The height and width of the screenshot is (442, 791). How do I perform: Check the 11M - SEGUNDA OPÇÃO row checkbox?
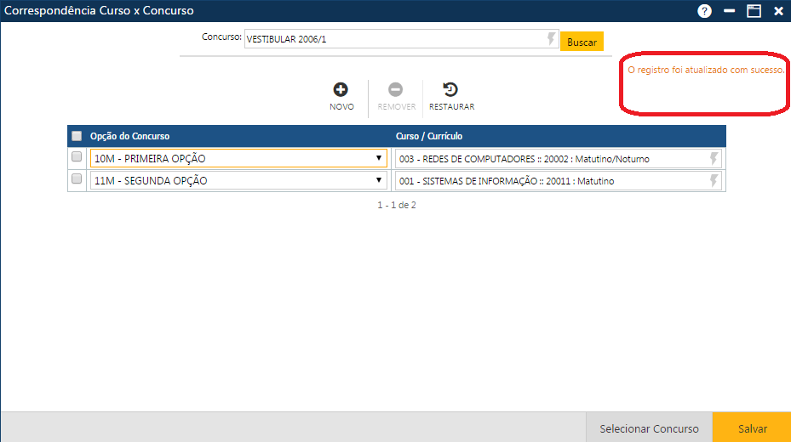77,179
